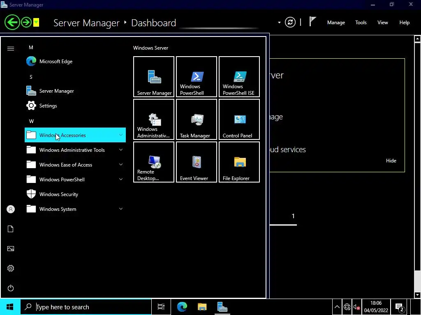Click Hide in the welcome panel

(x=391, y=161)
